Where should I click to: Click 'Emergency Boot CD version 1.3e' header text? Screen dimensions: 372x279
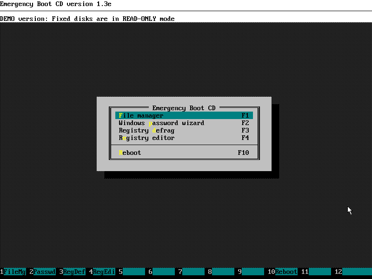(56, 4)
